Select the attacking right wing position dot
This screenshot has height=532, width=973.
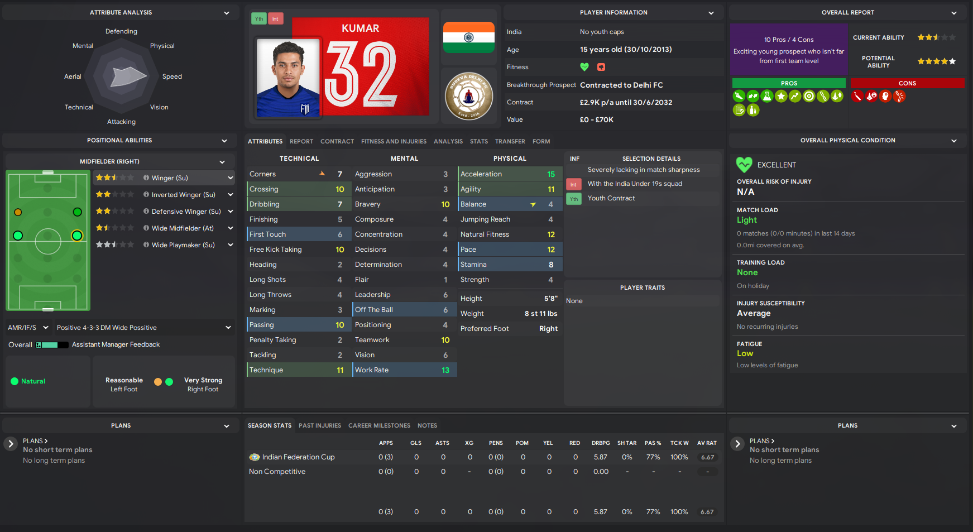coord(78,212)
